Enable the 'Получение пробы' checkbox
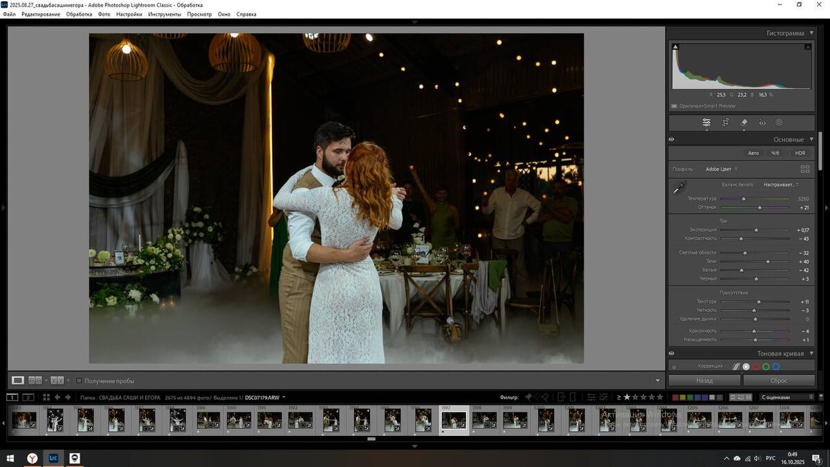This screenshot has width=830, height=467. pos(79,381)
